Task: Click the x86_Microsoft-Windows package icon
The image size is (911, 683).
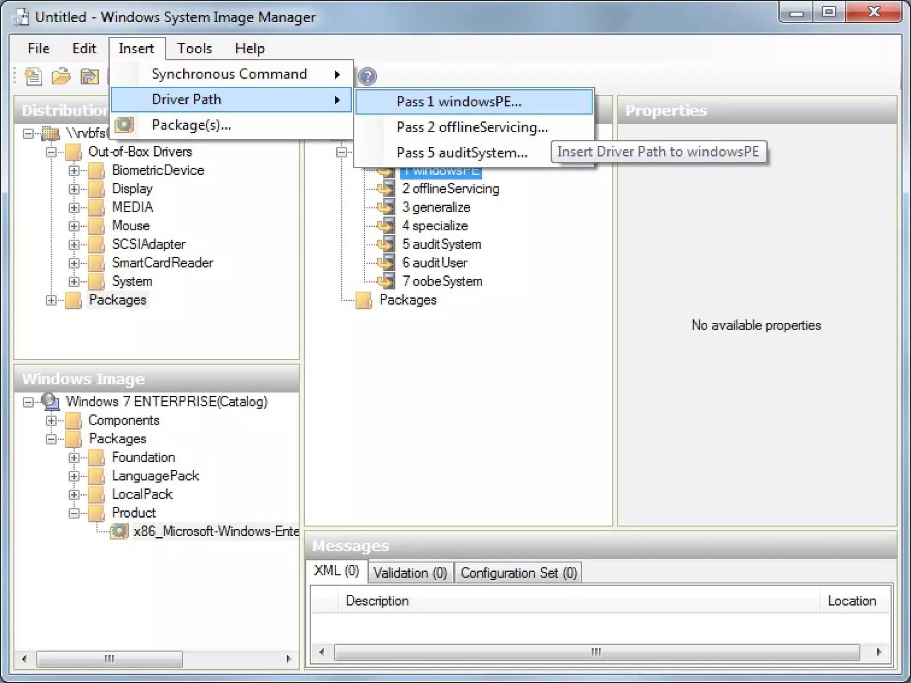Action: point(119,531)
